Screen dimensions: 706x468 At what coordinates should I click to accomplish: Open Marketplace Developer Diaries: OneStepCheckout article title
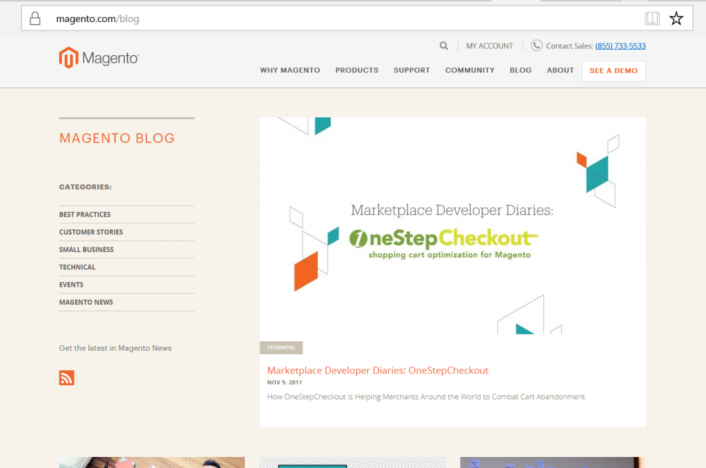(377, 370)
